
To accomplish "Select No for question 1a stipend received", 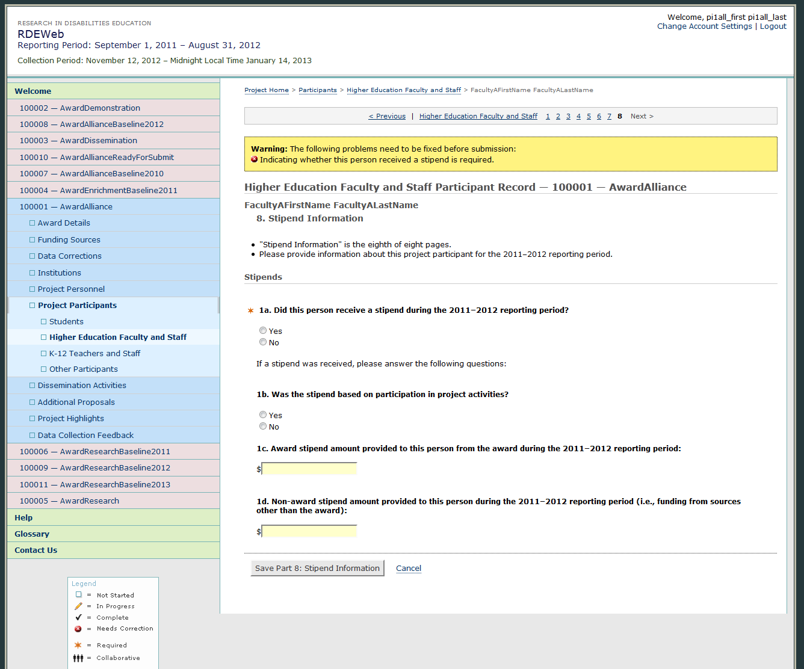I will pyautogui.click(x=263, y=342).
